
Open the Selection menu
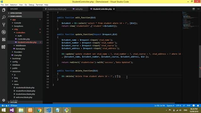(x=14, y=5)
